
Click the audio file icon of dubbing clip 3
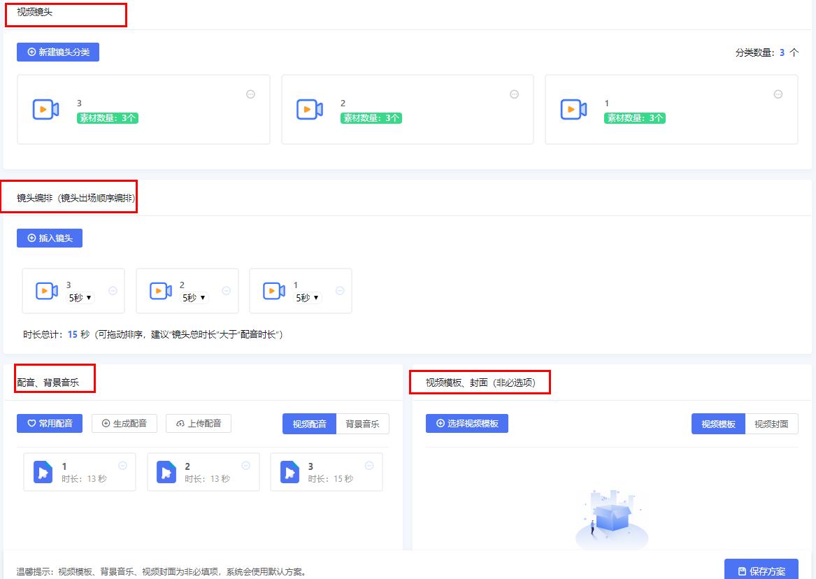point(289,471)
